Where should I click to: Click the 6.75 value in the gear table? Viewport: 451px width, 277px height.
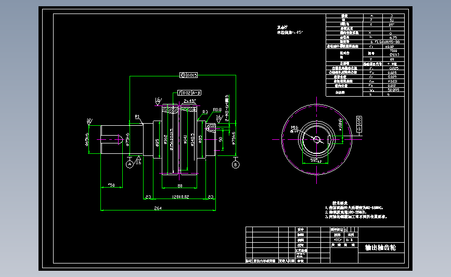[393, 37]
